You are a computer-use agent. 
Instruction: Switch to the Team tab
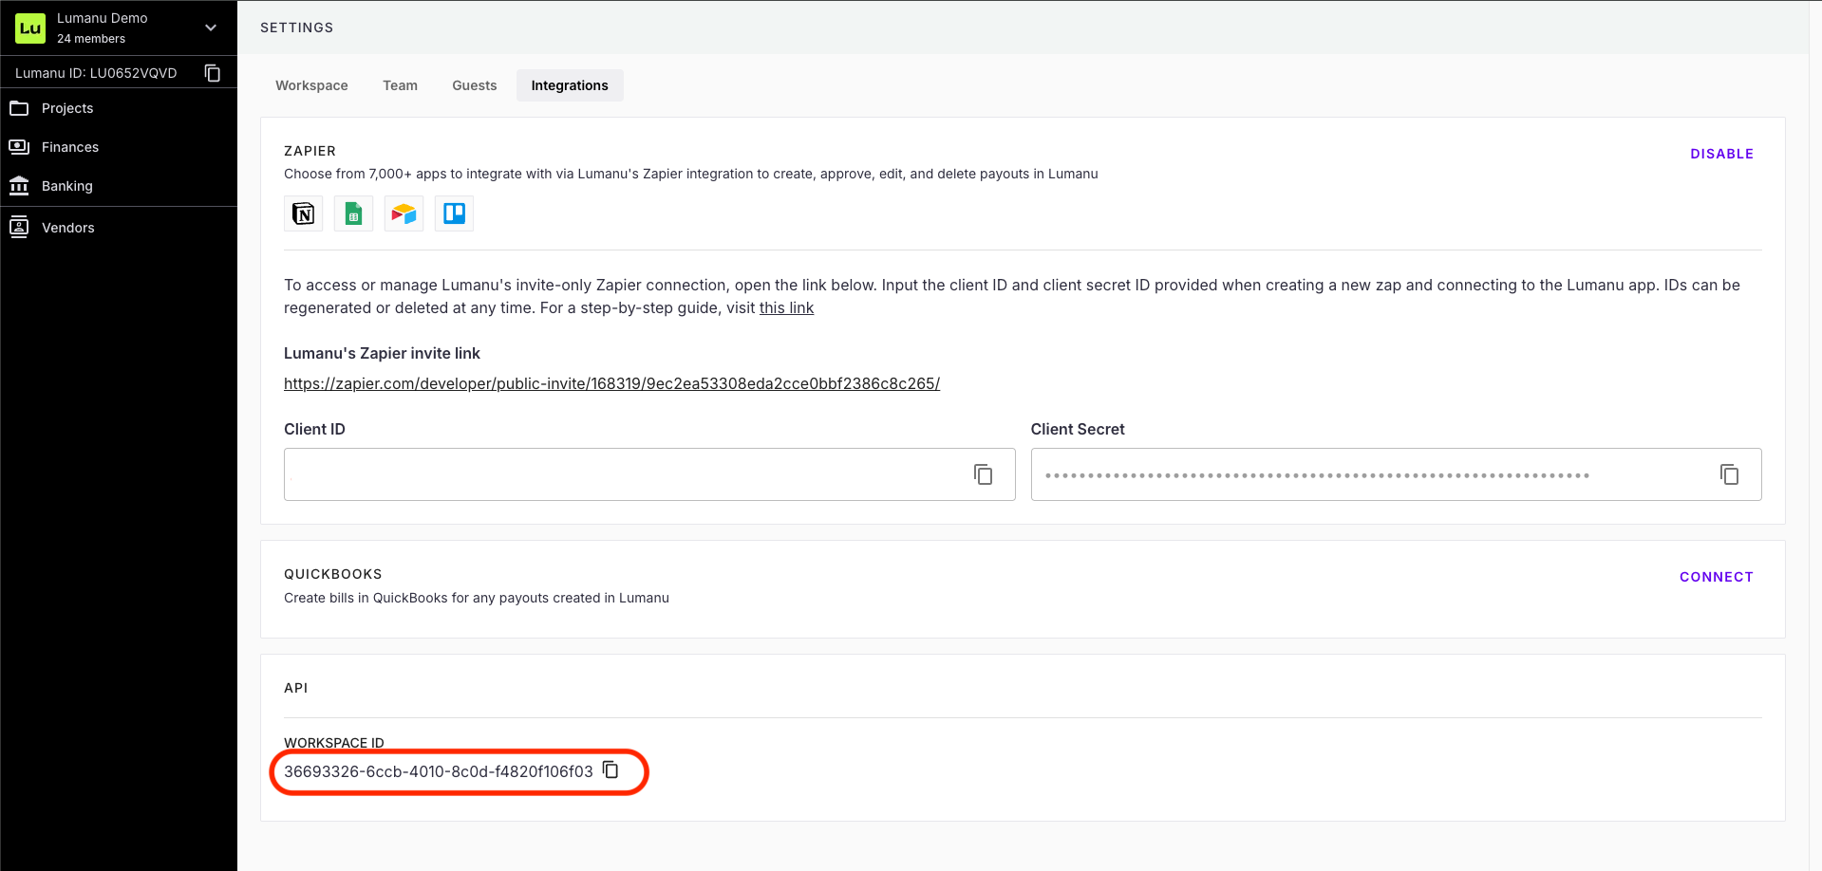pyautogui.click(x=400, y=85)
